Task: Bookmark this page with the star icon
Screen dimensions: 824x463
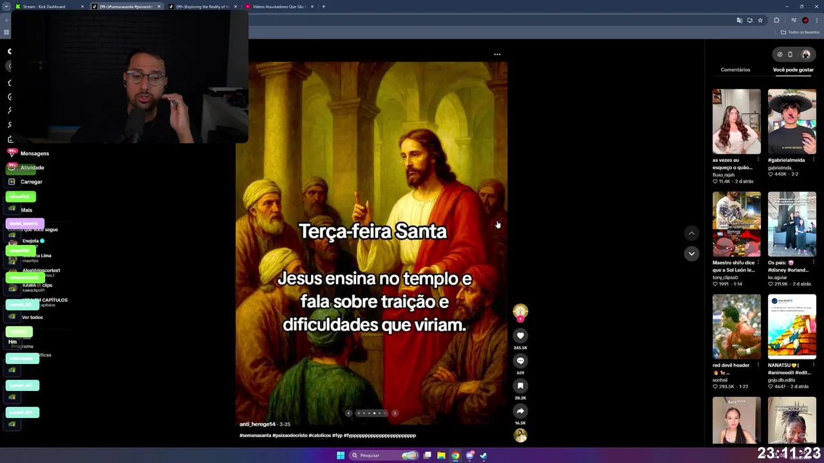Action: 760,21
